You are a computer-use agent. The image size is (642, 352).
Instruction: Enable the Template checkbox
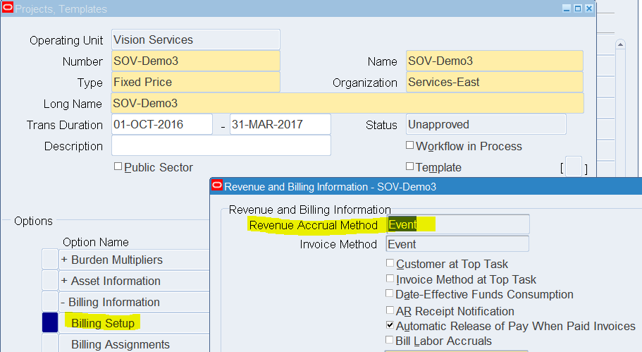409,166
